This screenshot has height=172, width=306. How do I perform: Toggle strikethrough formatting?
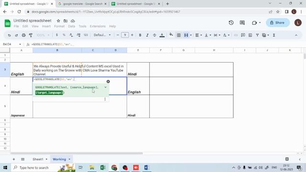point(154,35)
